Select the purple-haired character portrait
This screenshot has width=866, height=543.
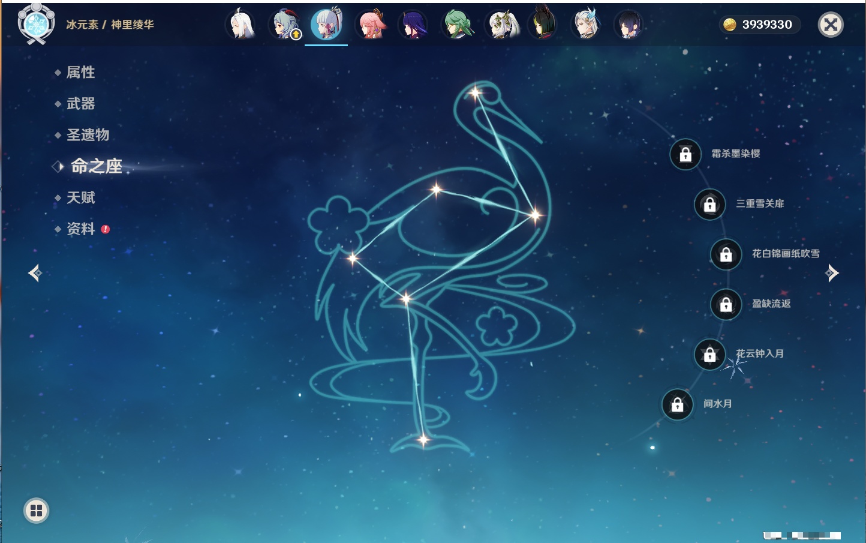tap(414, 25)
